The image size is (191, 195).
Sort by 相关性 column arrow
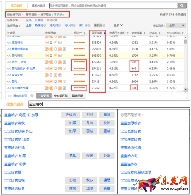84,33
